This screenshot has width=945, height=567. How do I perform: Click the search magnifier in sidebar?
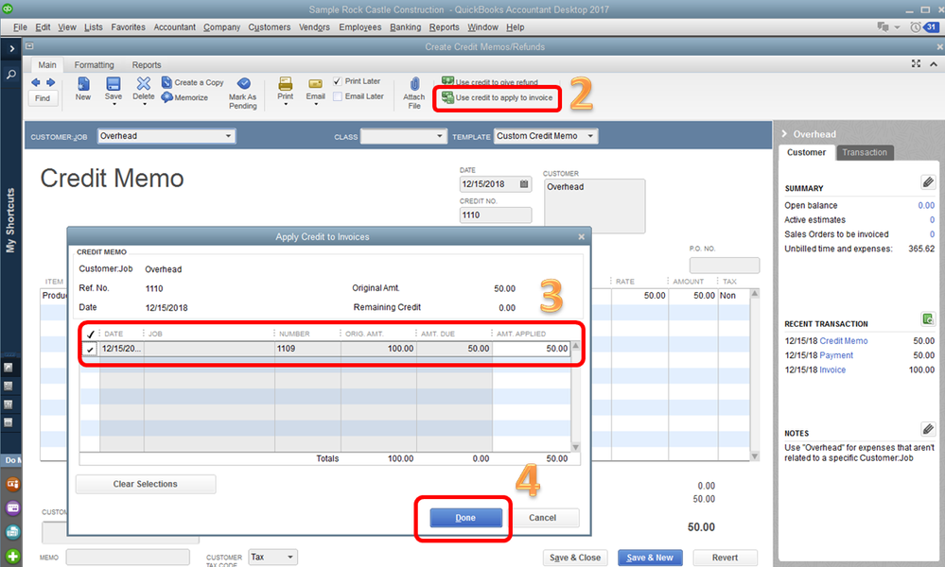[x=11, y=74]
